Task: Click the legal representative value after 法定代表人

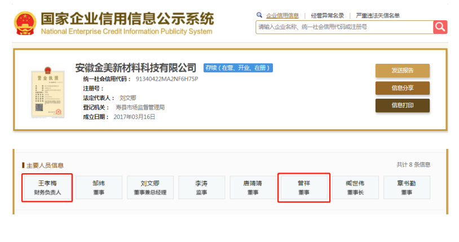Action: click(x=127, y=98)
